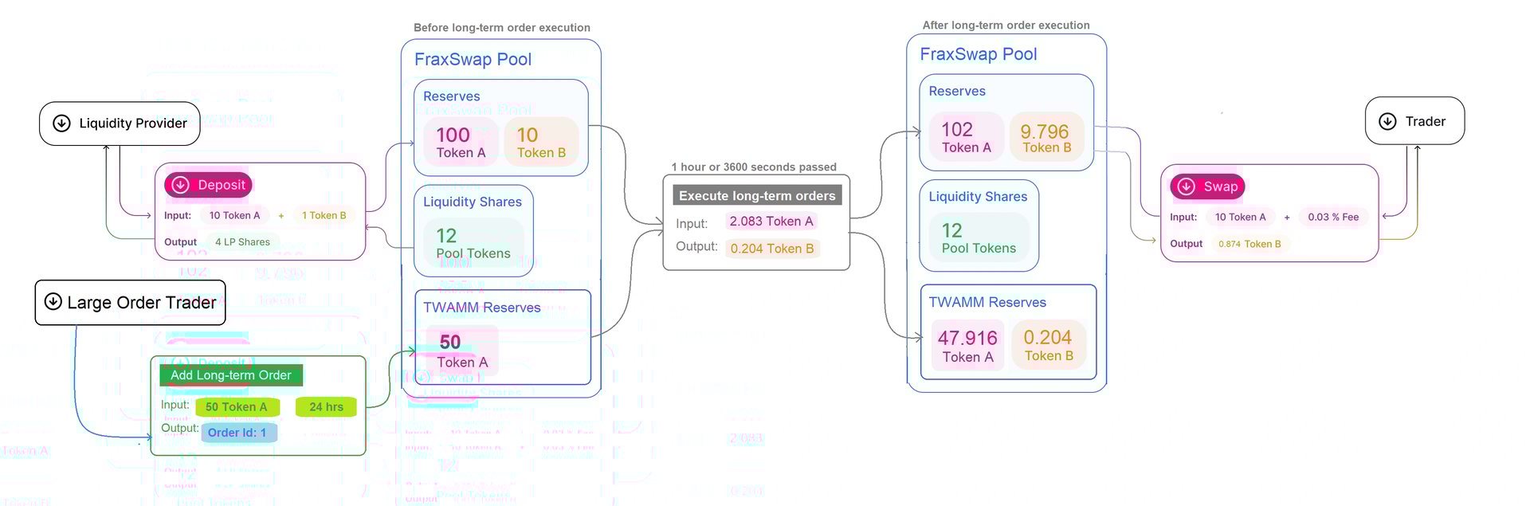Click the 100 Token A reserve card
The width and height of the screenshot is (1530, 506).
[461, 142]
